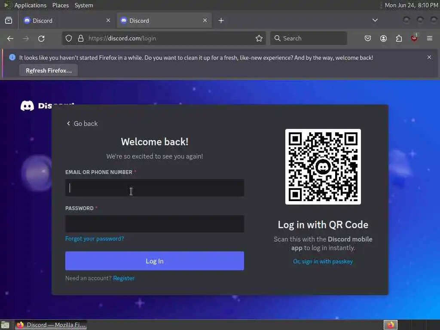Open the Register link
This screenshot has height=330, width=440.
[x=124, y=278]
